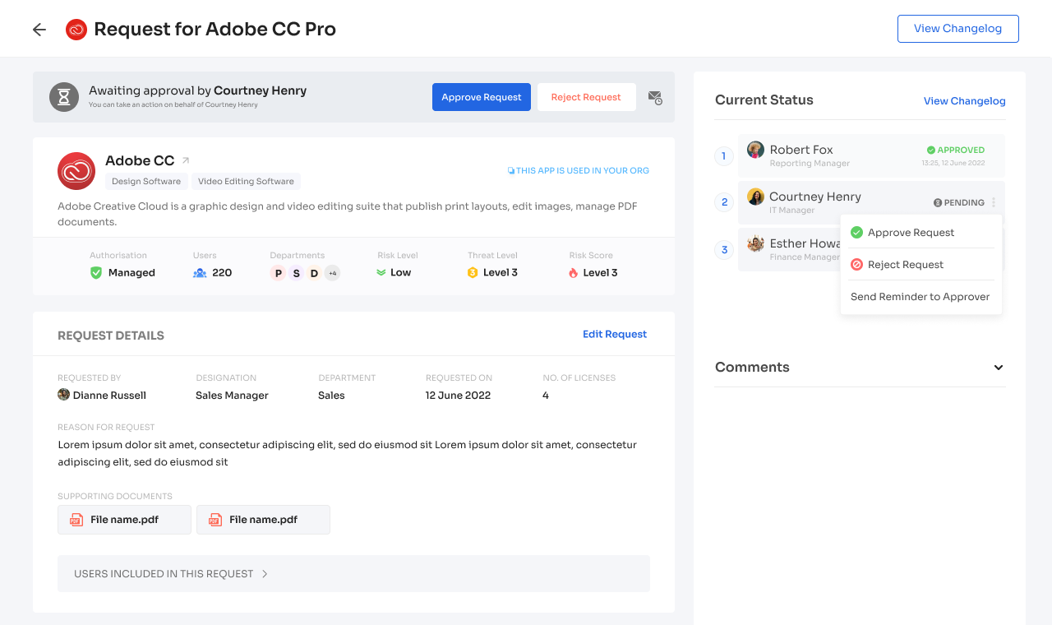Click the mail reminder icon in banner

pos(655,97)
